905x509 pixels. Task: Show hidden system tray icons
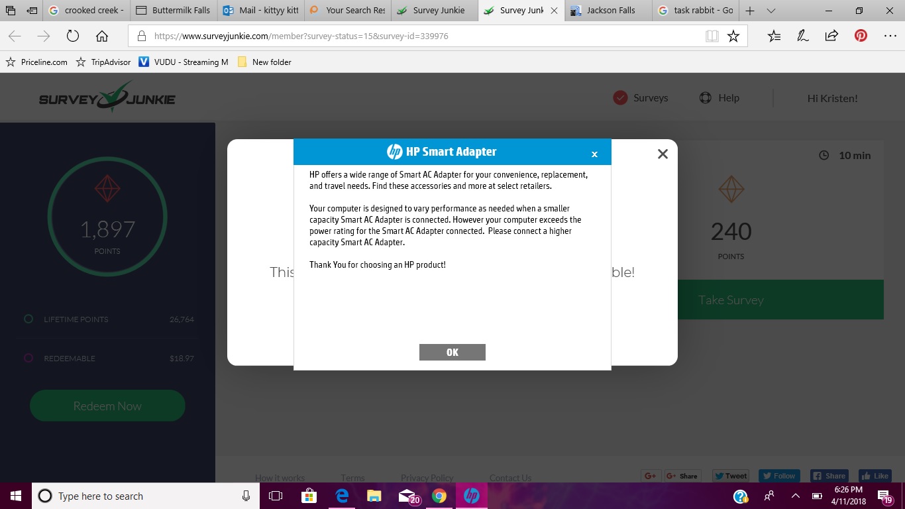click(796, 496)
